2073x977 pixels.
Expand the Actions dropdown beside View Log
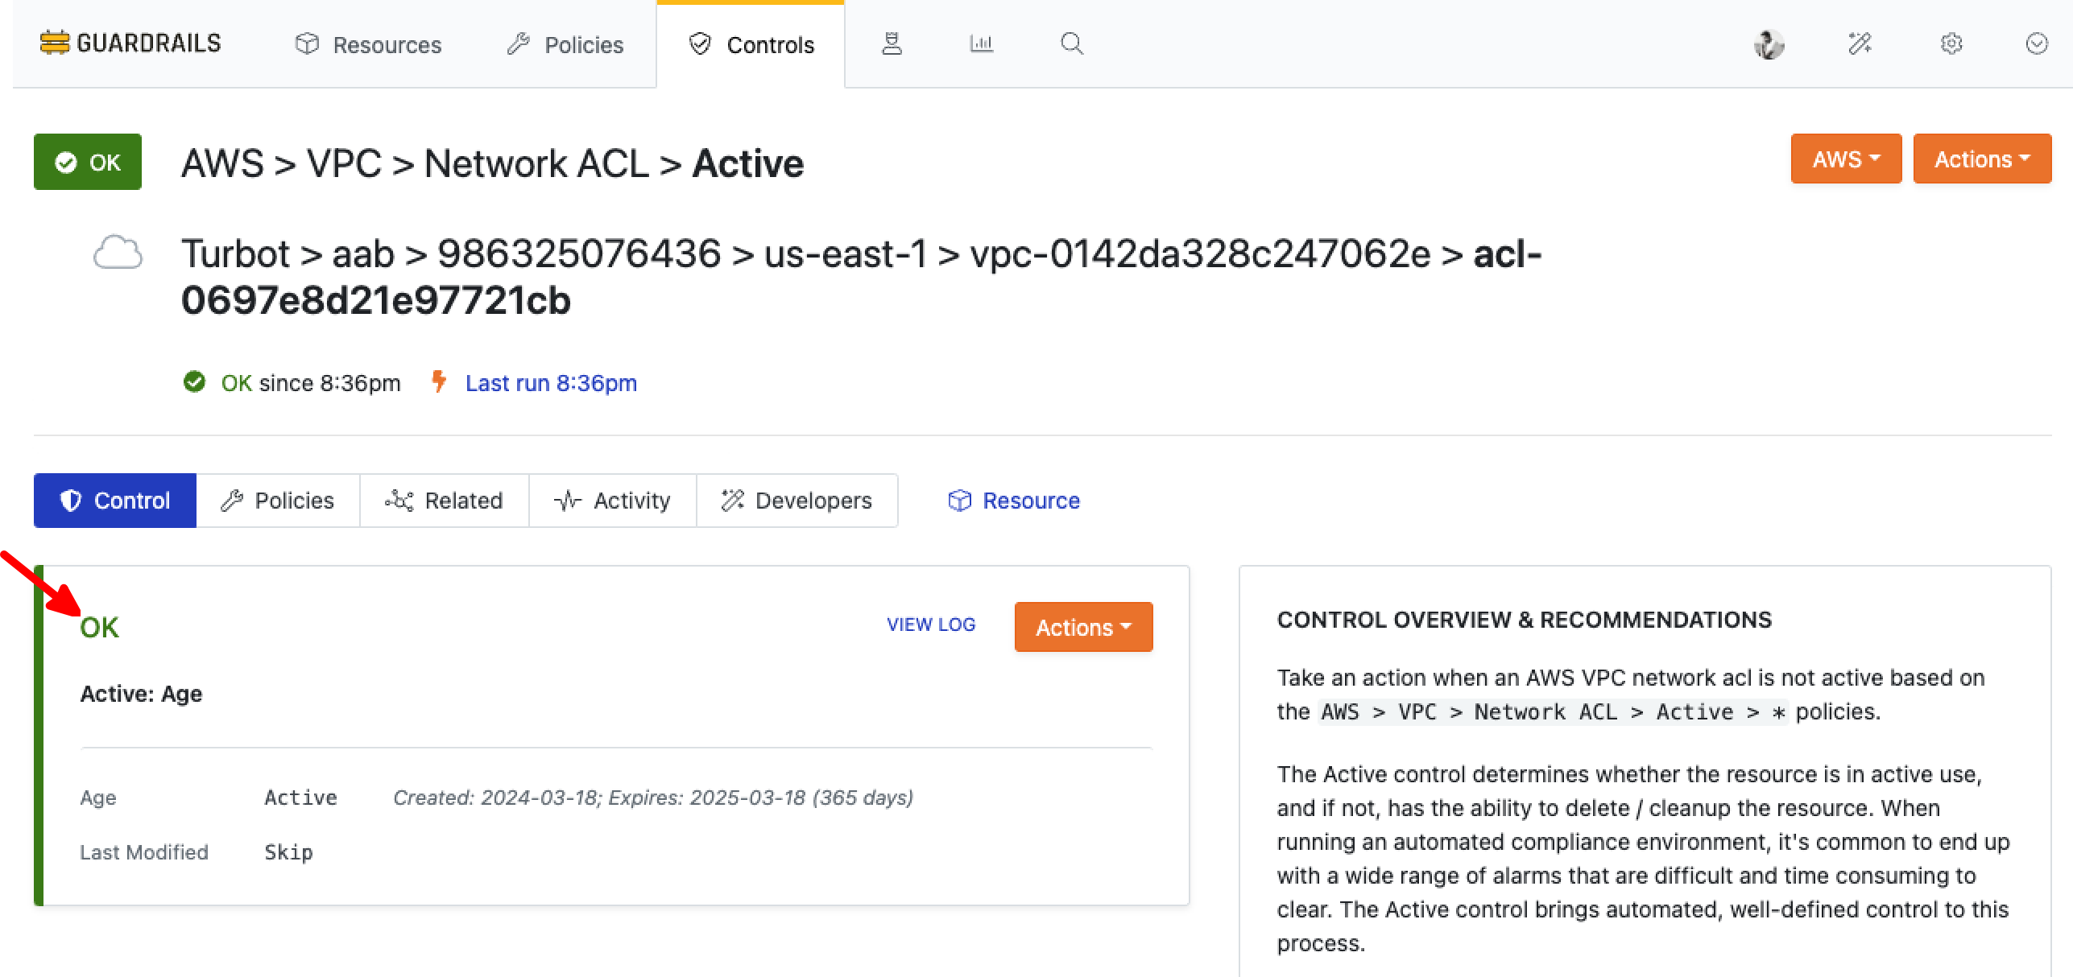(x=1083, y=627)
